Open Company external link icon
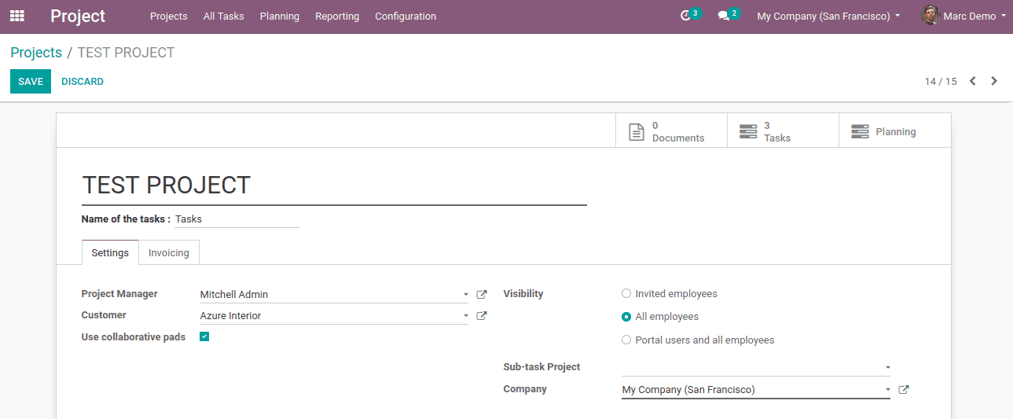 click(x=904, y=390)
